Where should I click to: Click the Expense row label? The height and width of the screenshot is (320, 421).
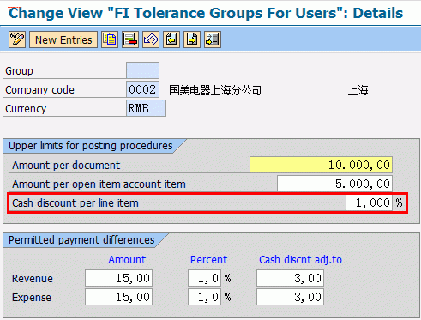click(x=32, y=298)
